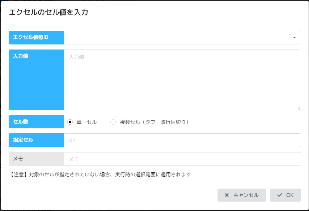Click into the メモ input field

point(182,159)
